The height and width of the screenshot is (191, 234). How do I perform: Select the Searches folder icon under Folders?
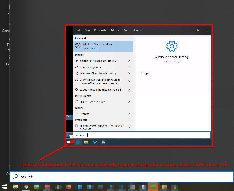point(76,114)
